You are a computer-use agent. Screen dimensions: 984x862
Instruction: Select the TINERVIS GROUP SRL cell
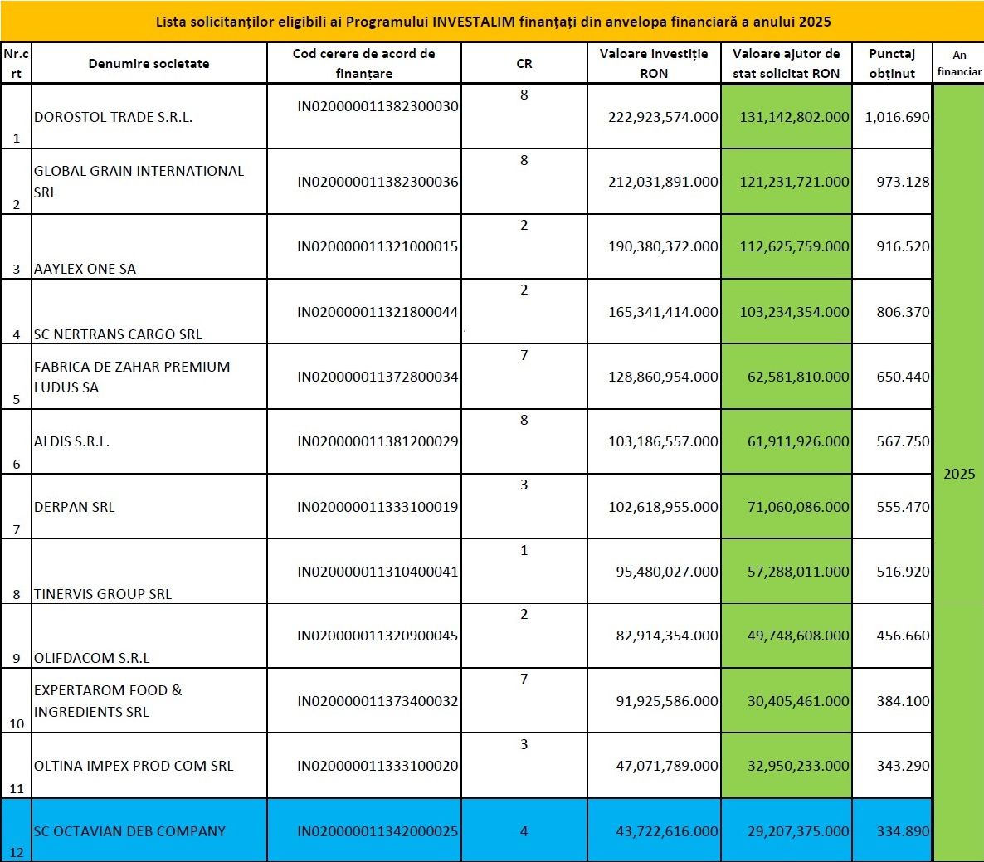point(103,594)
